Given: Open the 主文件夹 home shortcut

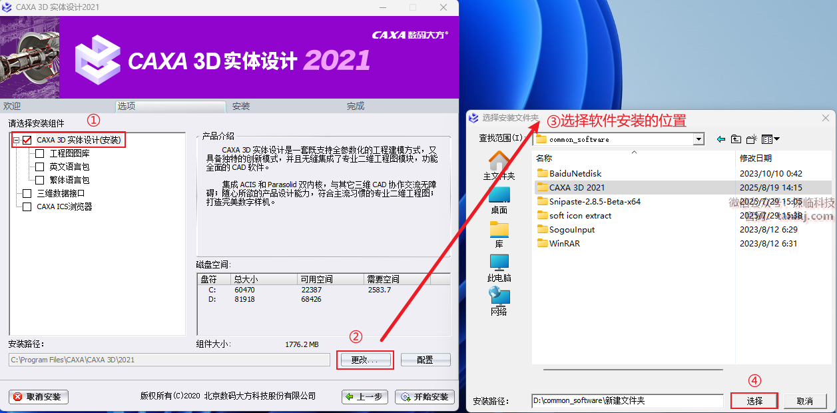Looking at the screenshot, I should 499,166.
